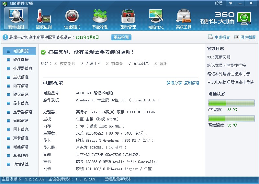The height and width of the screenshot is (184, 259).
Task: Open the 驱动管理 driver manager
Action: (x=128, y=18)
